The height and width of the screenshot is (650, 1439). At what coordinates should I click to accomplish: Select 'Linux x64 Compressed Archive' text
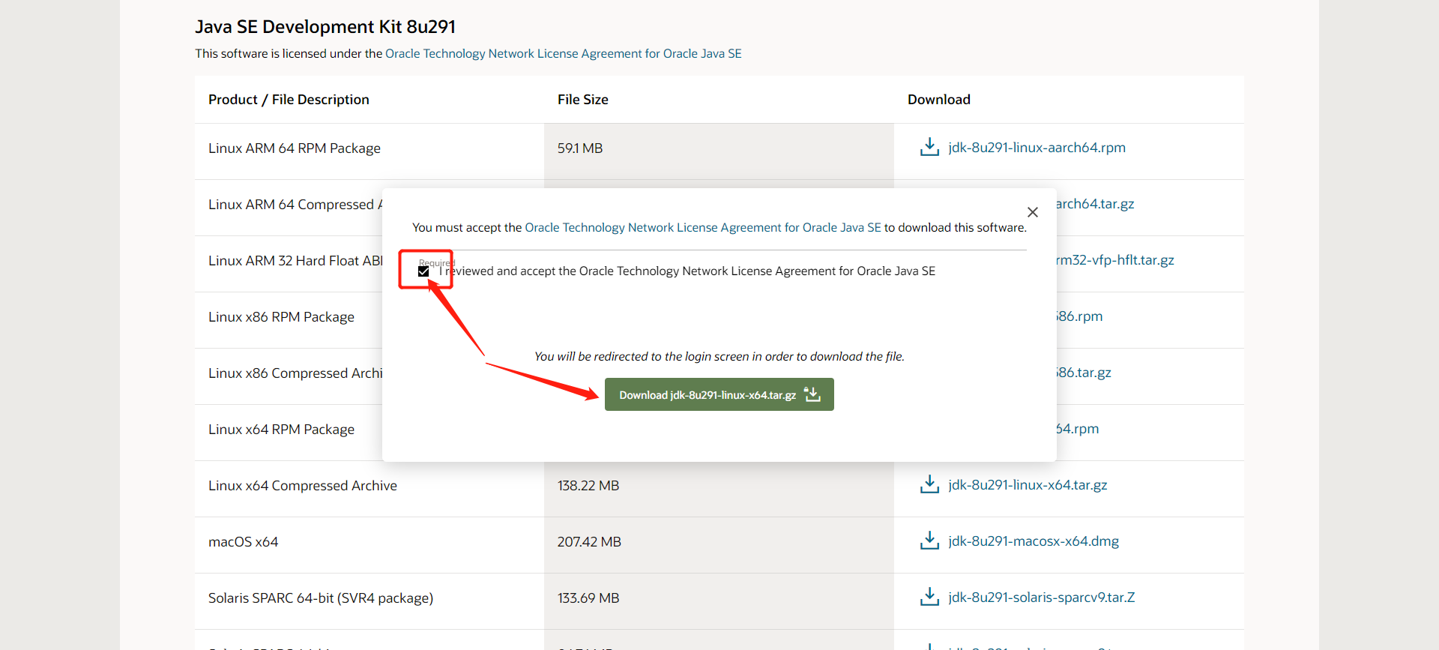pyautogui.click(x=303, y=486)
